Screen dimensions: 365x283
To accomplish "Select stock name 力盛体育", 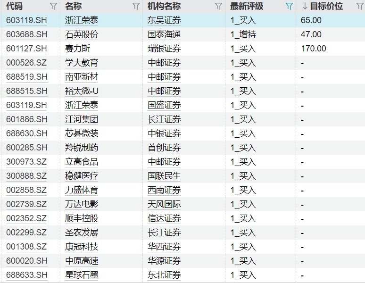I will click(x=82, y=190).
